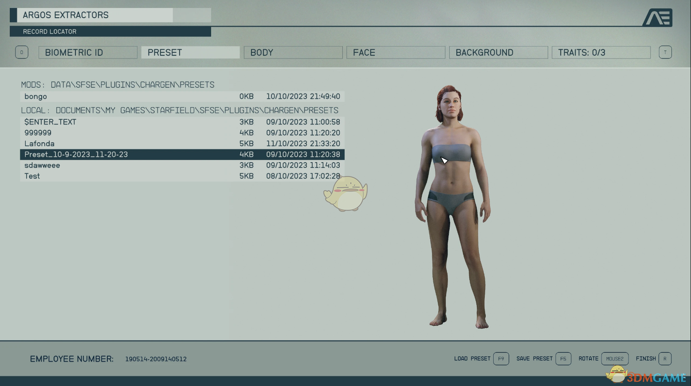This screenshot has height=386, width=691.
Task: Click the Q previous-tab key icon
Action: (22, 52)
